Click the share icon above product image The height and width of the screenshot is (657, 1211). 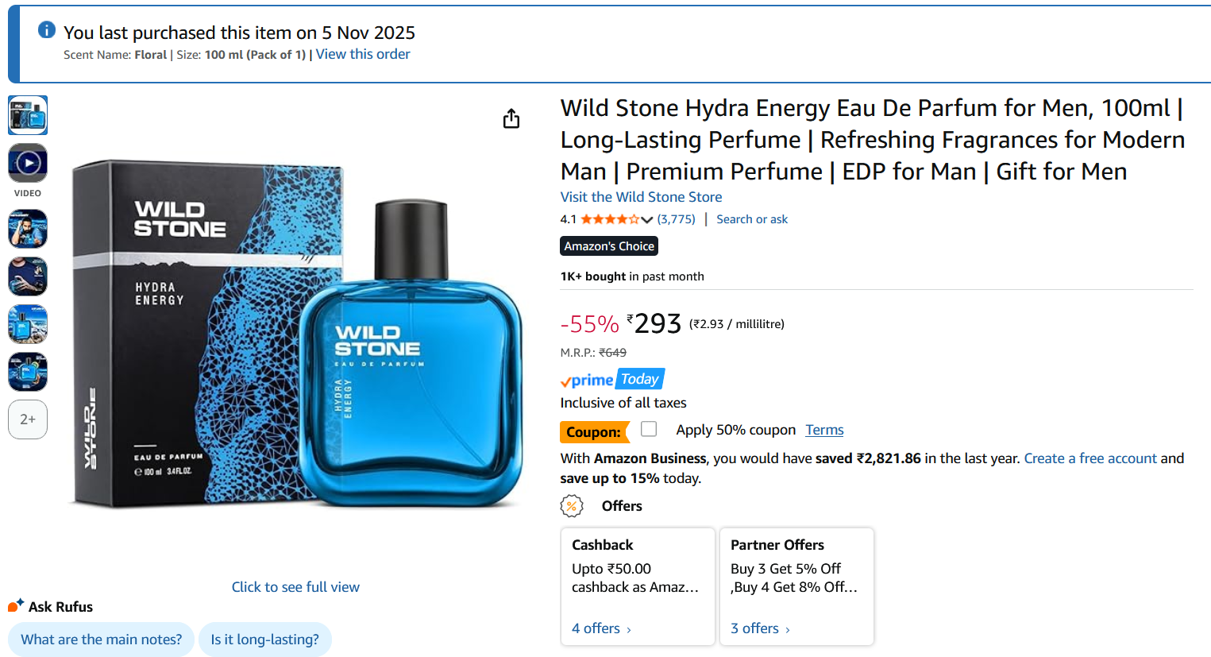pyautogui.click(x=511, y=118)
